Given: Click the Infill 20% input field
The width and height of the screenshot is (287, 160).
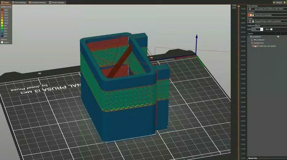Looking at the screenshot, I should [x=256, y=29].
